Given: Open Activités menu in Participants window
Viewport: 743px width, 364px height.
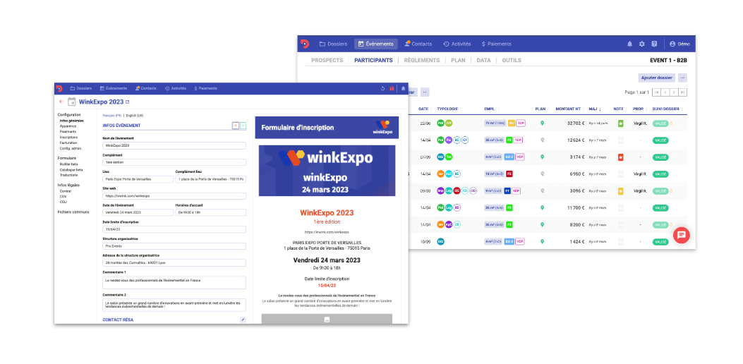Looking at the screenshot, I should point(457,44).
